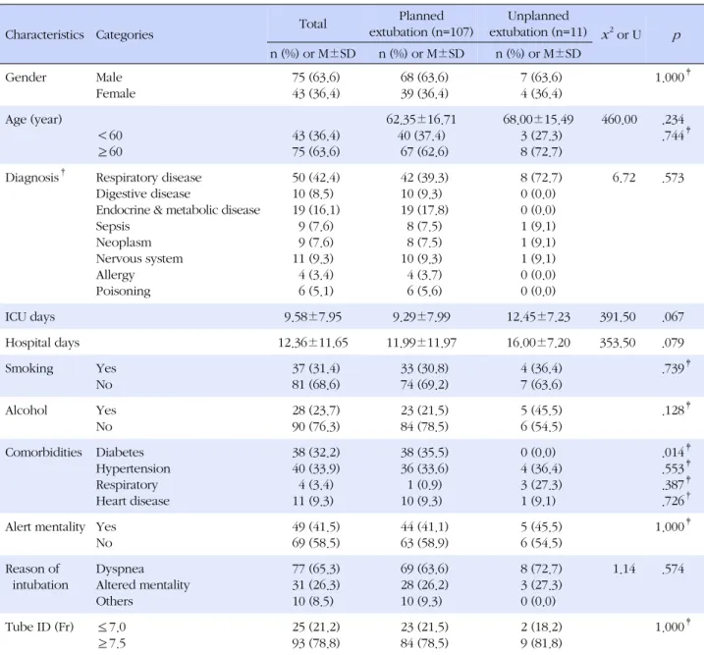Click the 'ICU days' row label
The width and height of the screenshot is (704, 655).
point(30,317)
